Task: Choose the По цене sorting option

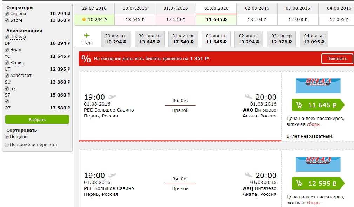Action: click(7, 137)
